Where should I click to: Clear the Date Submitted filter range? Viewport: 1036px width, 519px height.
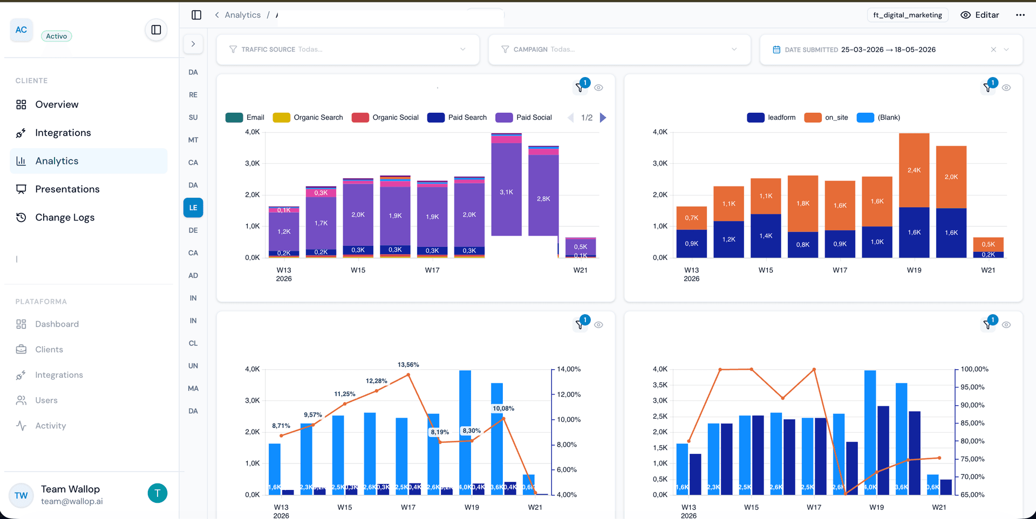(993, 50)
